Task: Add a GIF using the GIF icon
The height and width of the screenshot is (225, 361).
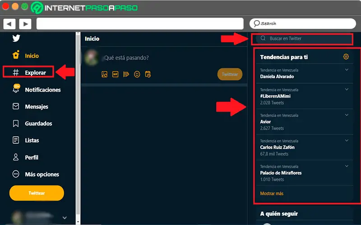Action: click(x=116, y=74)
